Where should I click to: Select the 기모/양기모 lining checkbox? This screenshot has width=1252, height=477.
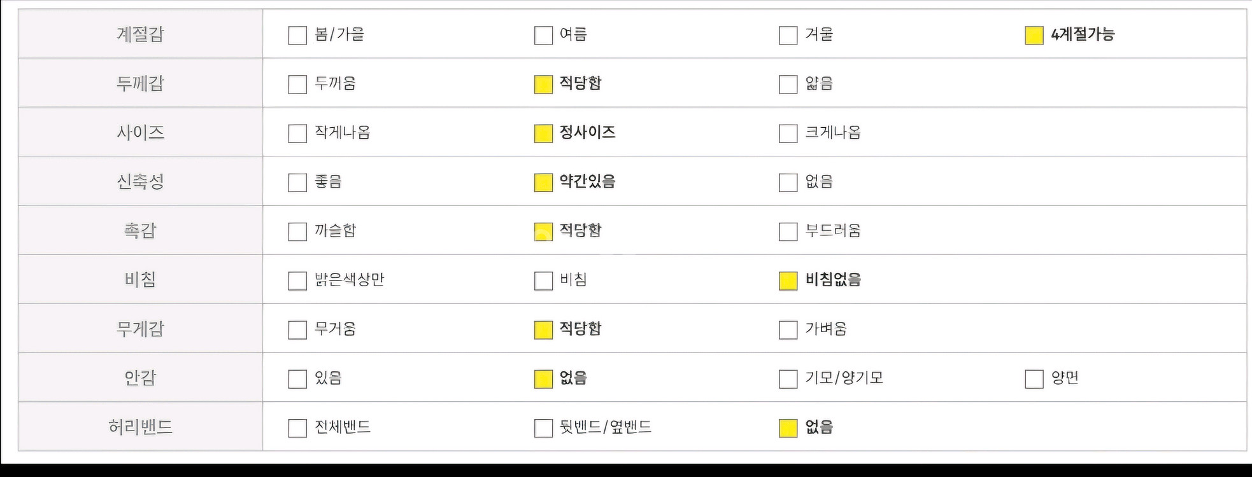(788, 379)
